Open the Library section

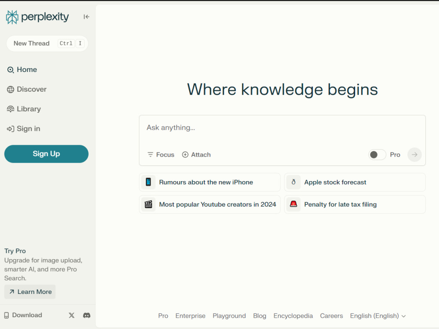tap(24, 109)
